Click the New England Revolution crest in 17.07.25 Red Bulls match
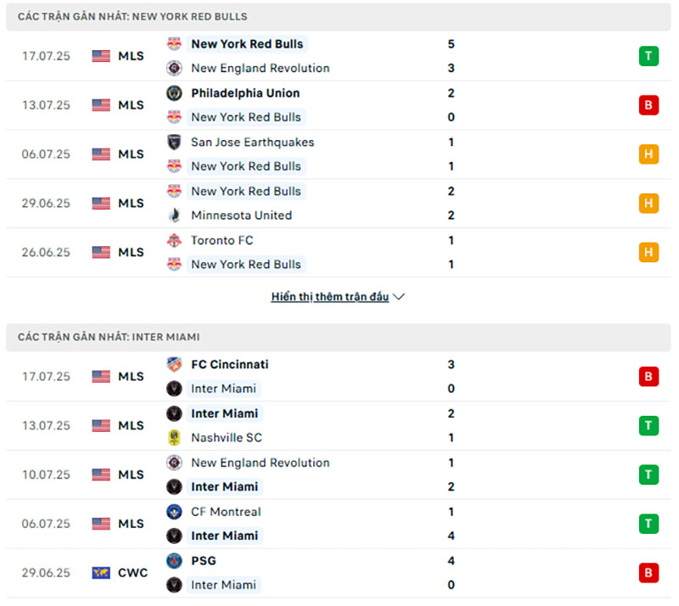679x606 pixels. pyautogui.click(x=174, y=68)
